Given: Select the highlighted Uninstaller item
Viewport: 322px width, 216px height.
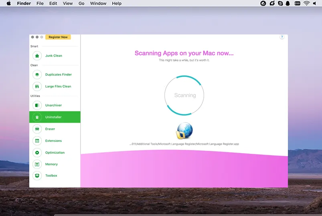Looking at the screenshot, I should [x=55, y=117].
